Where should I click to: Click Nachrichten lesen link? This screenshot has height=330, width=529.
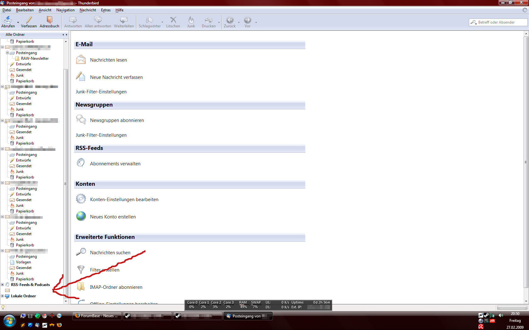108,60
